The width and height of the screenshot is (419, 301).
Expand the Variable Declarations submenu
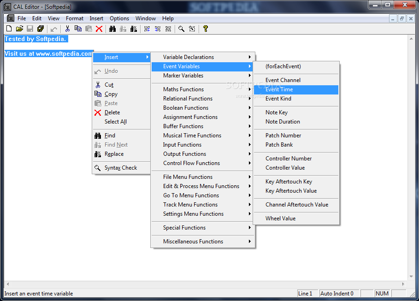tap(203, 57)
